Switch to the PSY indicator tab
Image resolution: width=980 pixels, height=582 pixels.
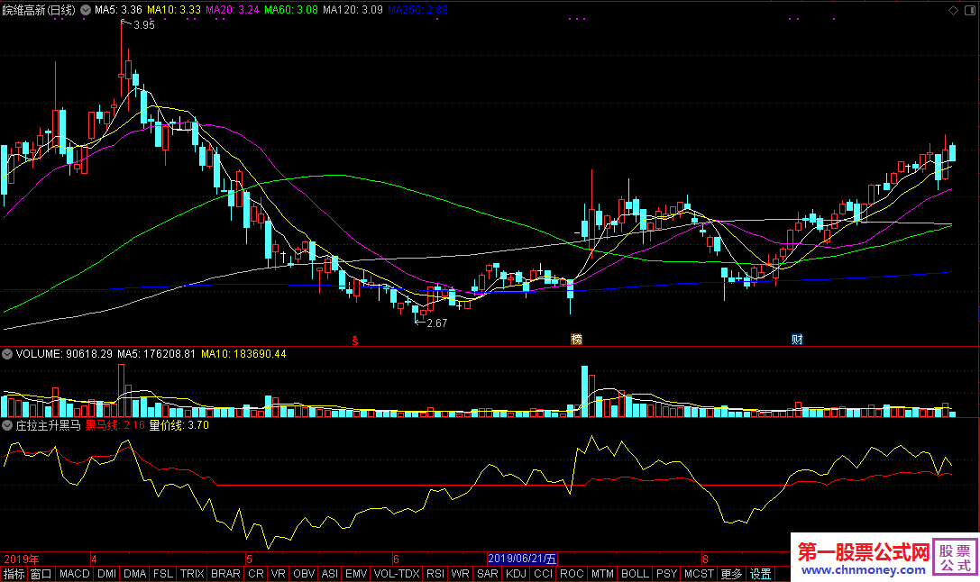(x=667, y=574)
